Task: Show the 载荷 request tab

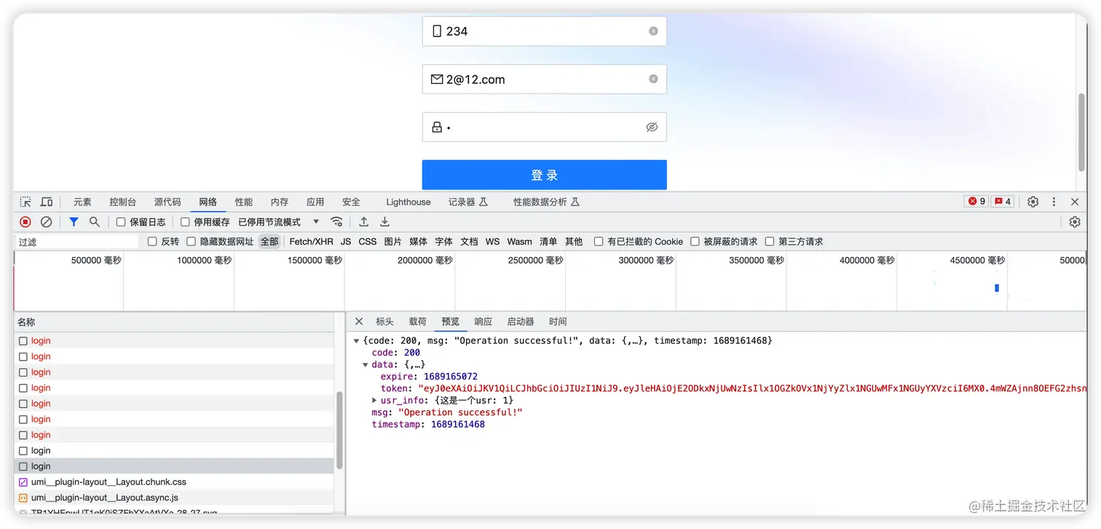Action: coord(417,321)
